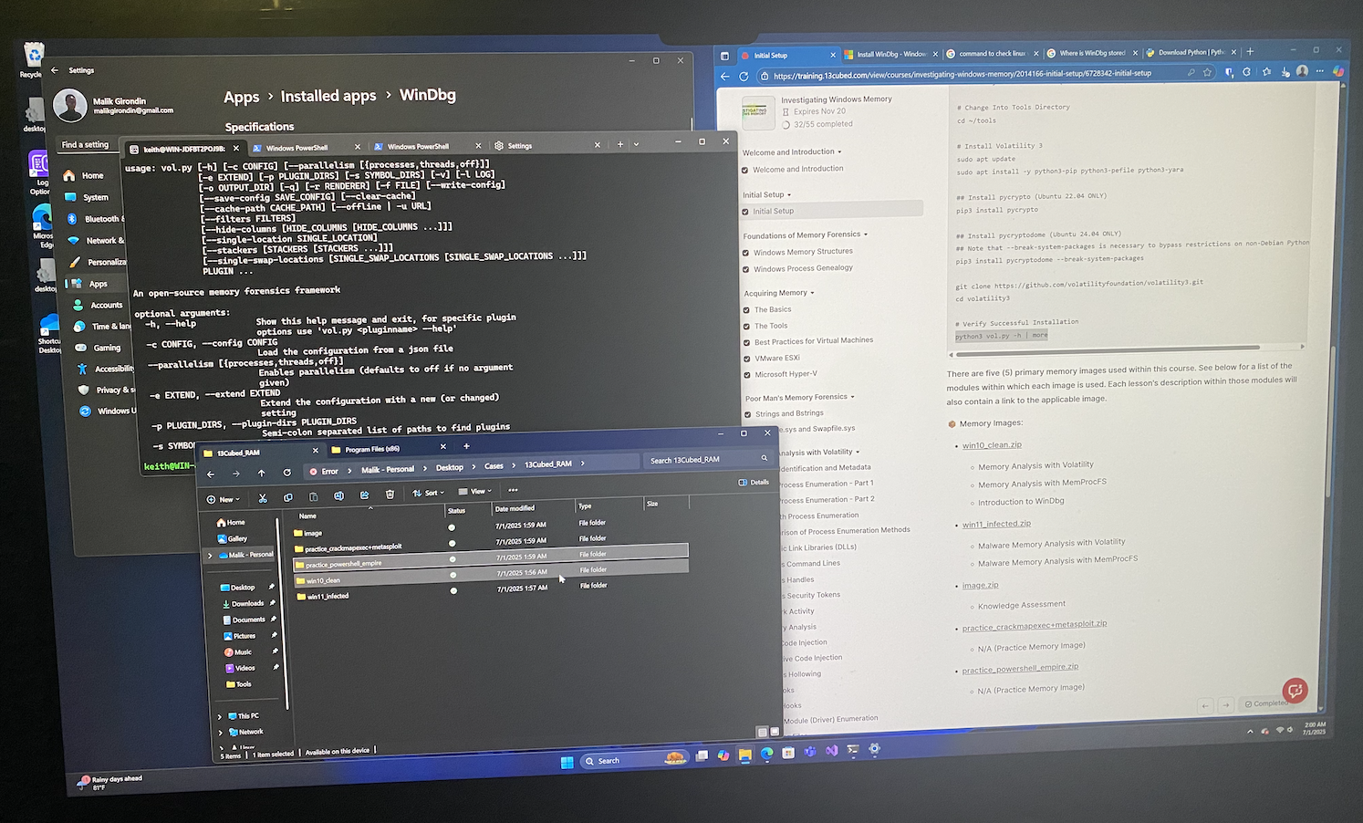Image resolution: width=1363 pixels, height=823 pixels.
Task: Open Downloads in Explorer quick access
Action: [x=247, y=603]
